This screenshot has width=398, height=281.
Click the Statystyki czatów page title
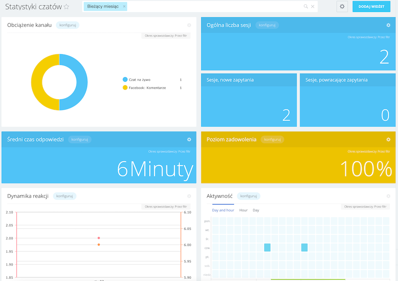click(34, 7)
